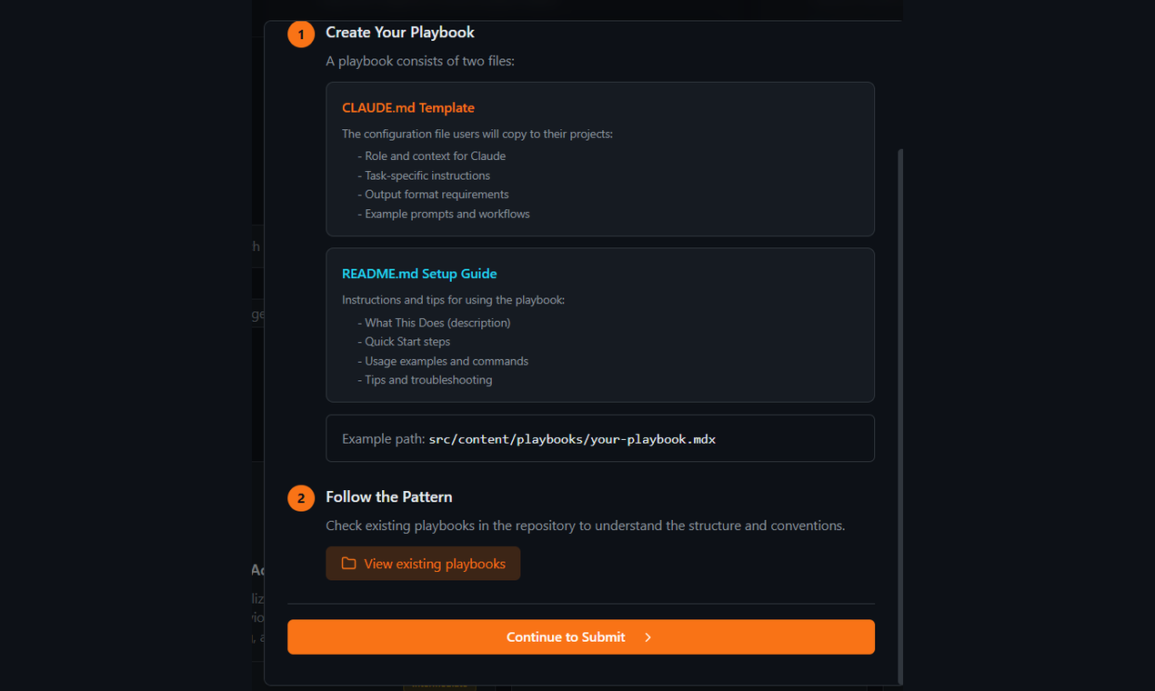Click the View existing playbooks button
The image size is (1155, 691).
[x=423, y=564]
